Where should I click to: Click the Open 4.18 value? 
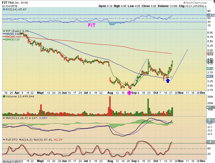tap(105, 6)
